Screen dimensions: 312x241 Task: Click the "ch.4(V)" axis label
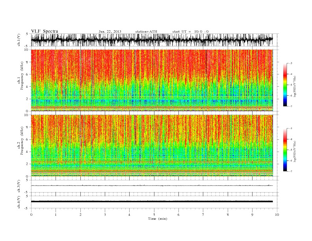(x=19, y=202)
